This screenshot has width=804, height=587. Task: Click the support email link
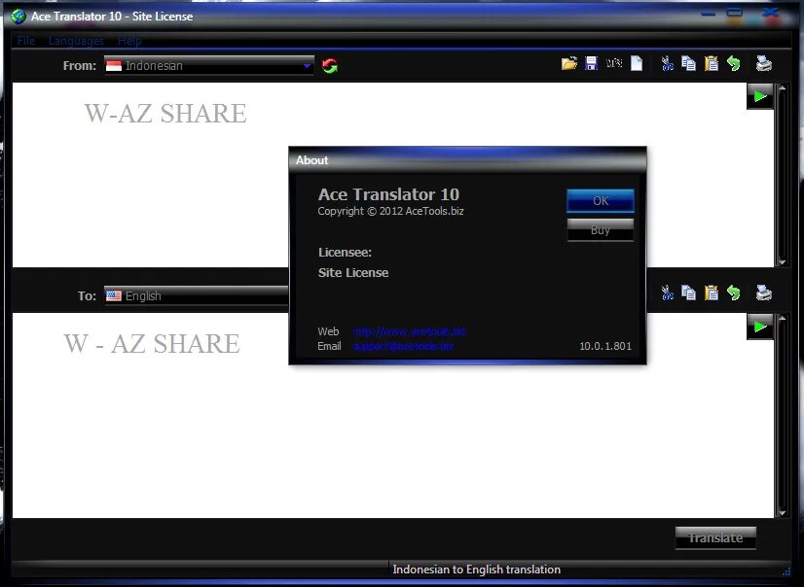coord(403,347)
